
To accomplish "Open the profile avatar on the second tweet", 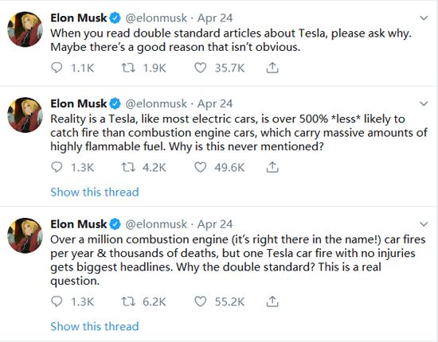I will click(25, 115).
